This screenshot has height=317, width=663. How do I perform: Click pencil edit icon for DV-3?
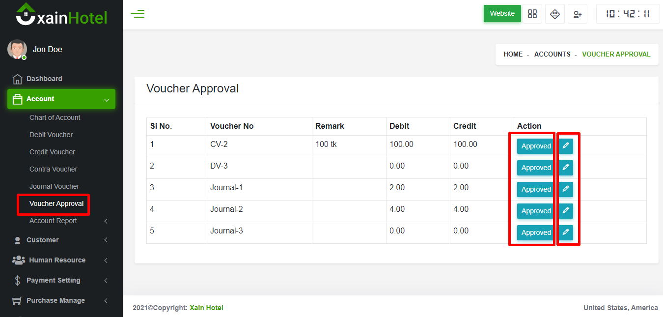566,168
